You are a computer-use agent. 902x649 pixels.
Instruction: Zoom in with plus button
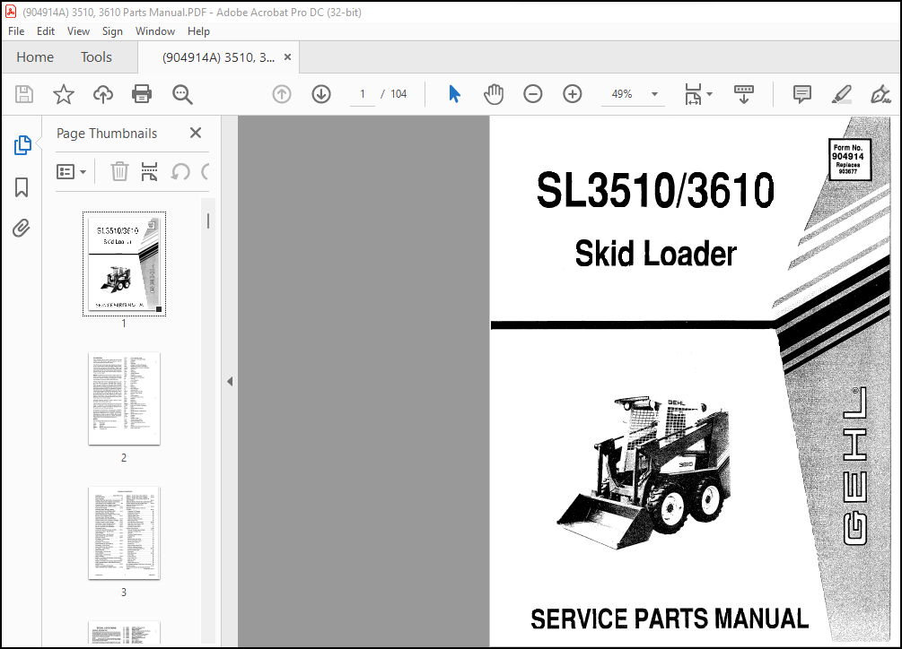572,94
